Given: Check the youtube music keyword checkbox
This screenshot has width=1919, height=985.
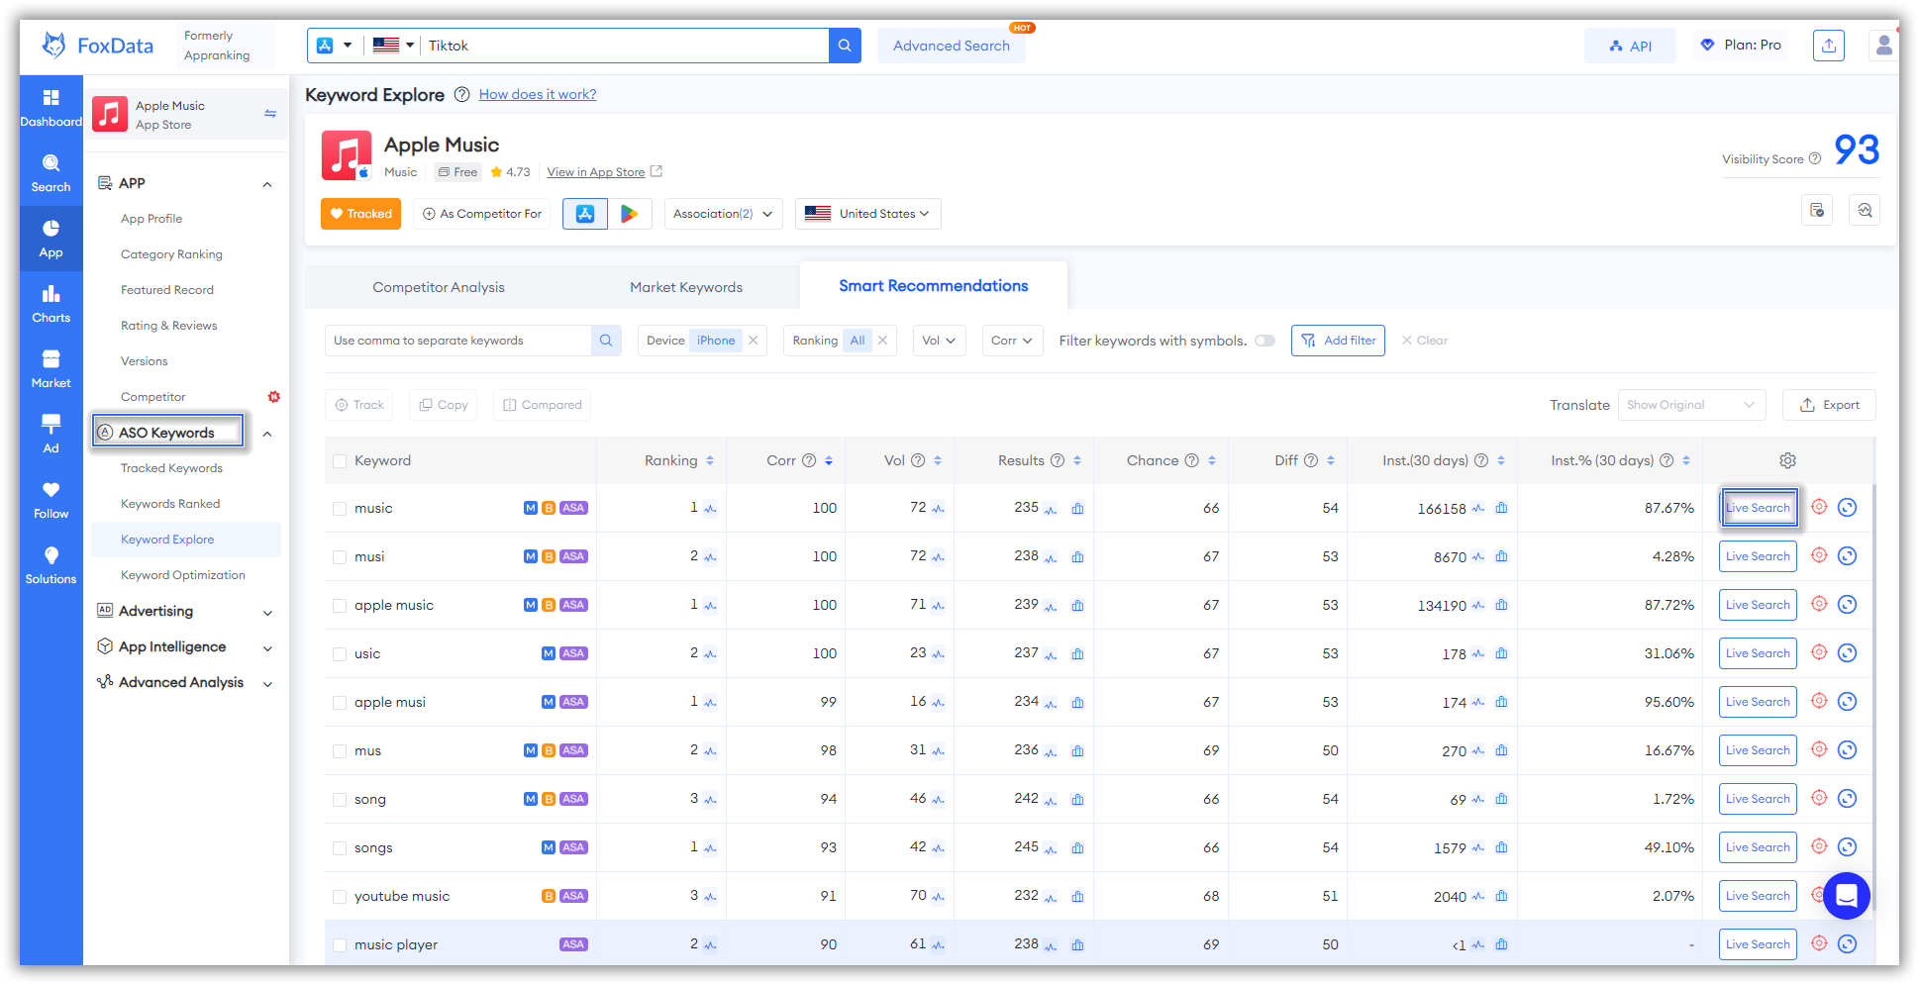Looking at the screenshot, I should point(340,897).
